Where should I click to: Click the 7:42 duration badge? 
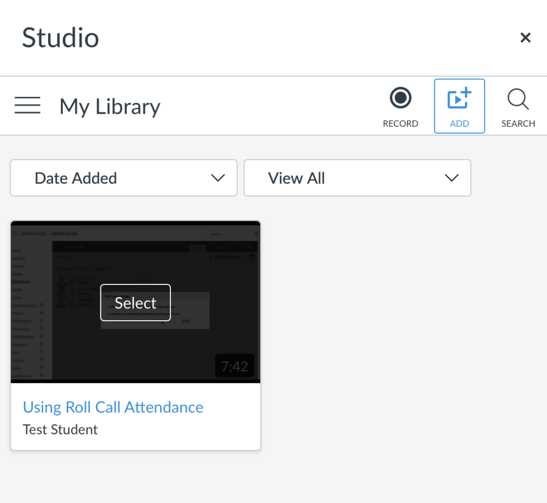235,366
